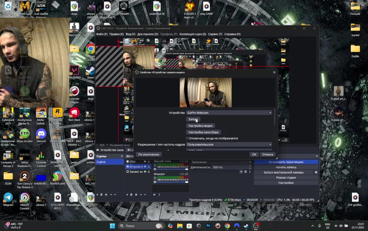Click desktop audio volume slider handle
The image size is (368, 231).
187,169
